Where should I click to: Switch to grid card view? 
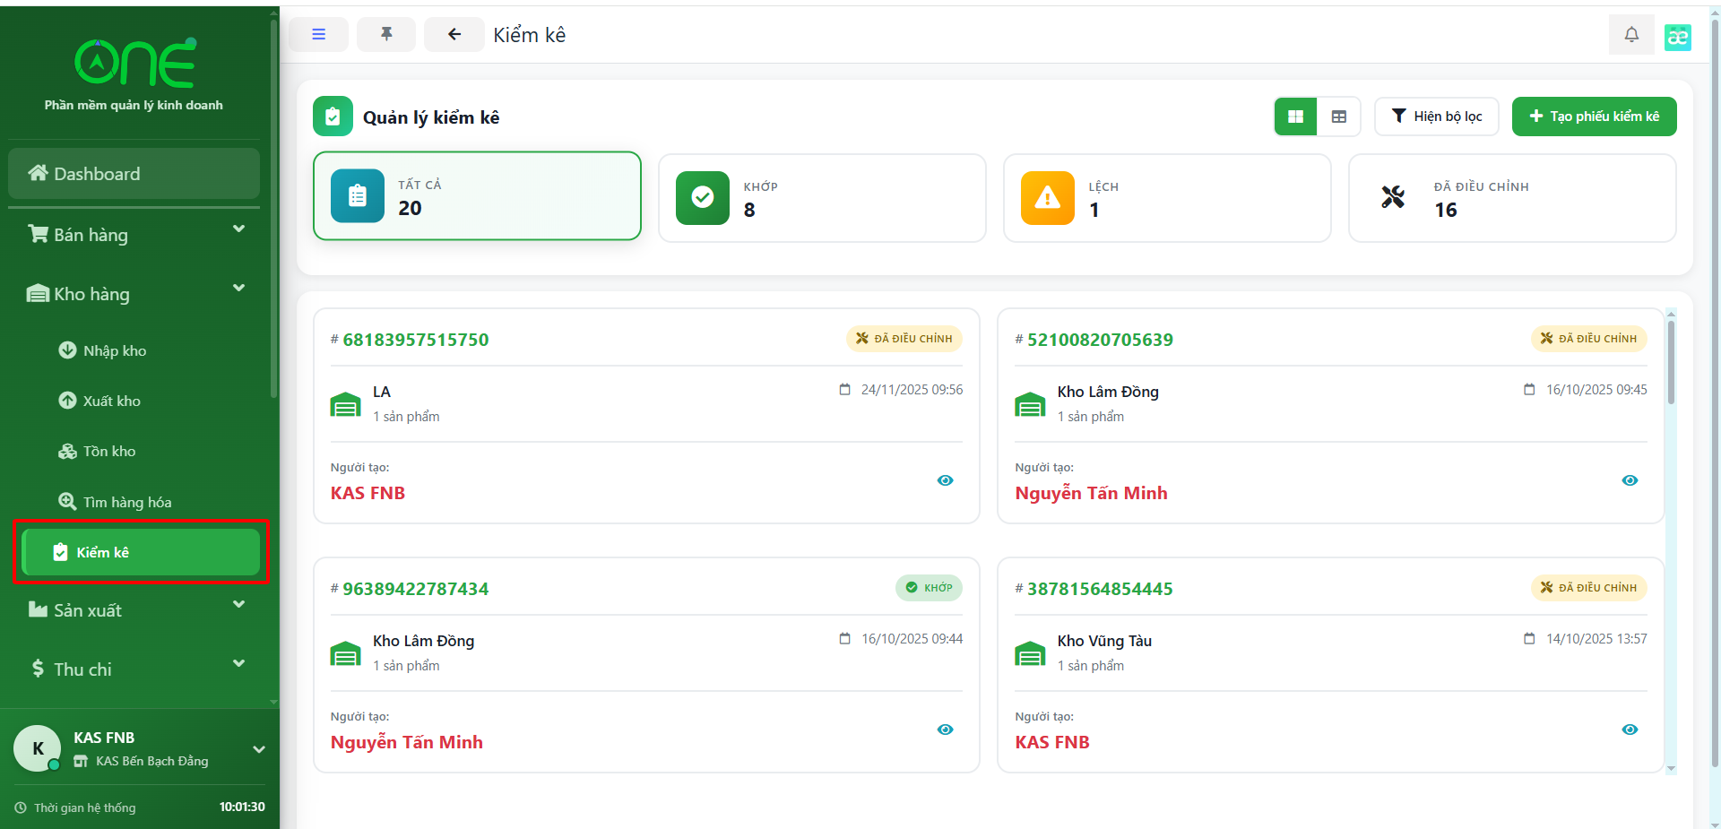point(1295,117)
